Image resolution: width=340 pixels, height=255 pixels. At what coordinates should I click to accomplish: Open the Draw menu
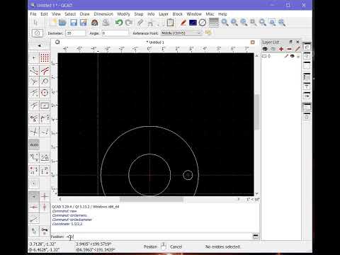(84, 14)
